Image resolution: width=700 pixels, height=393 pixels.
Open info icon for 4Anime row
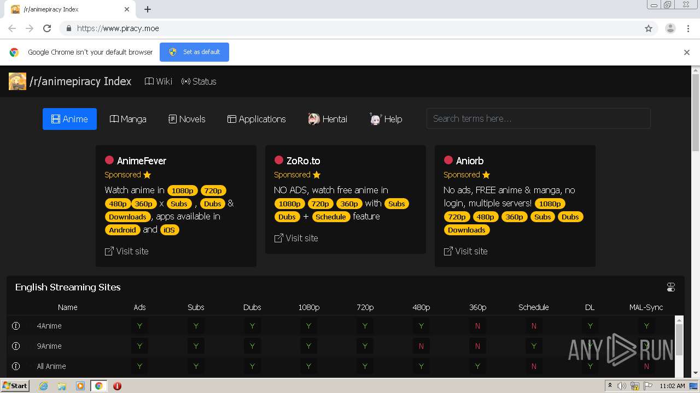[x=16, y=326]
